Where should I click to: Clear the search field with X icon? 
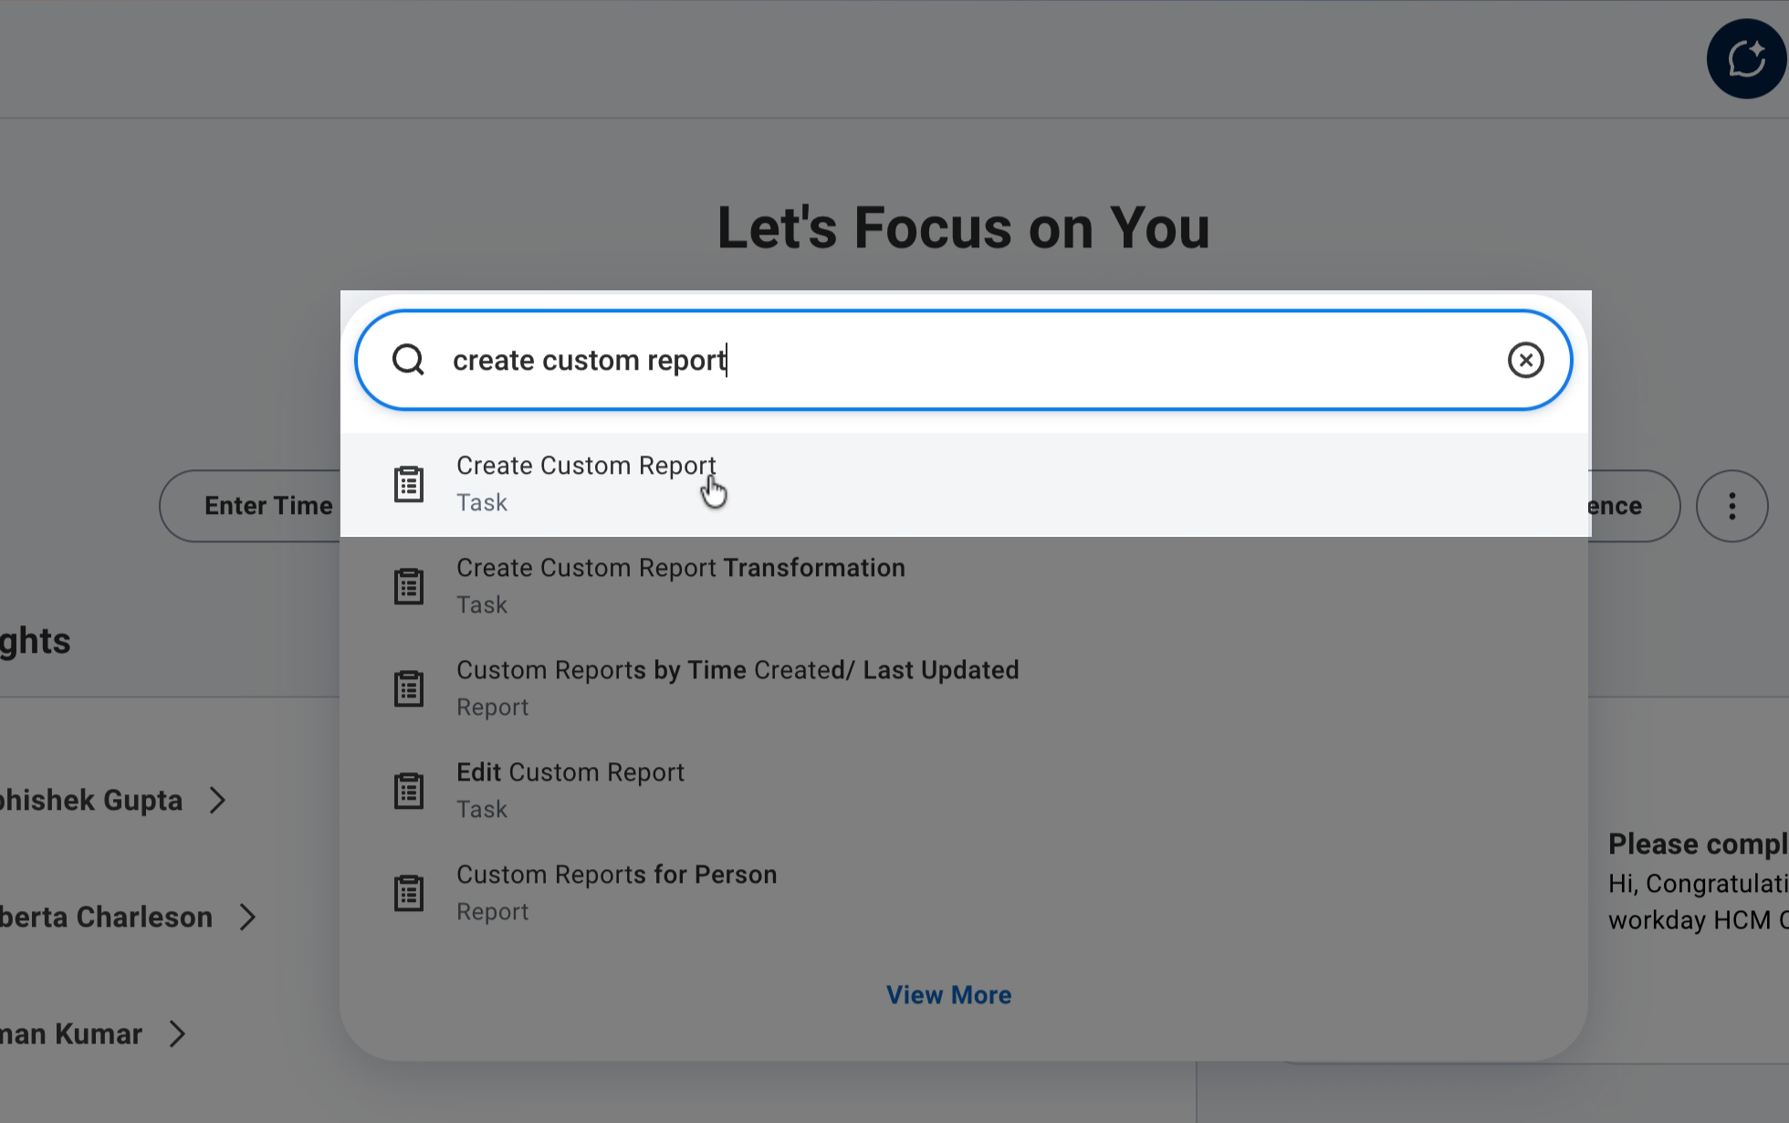click(1525, 360)
